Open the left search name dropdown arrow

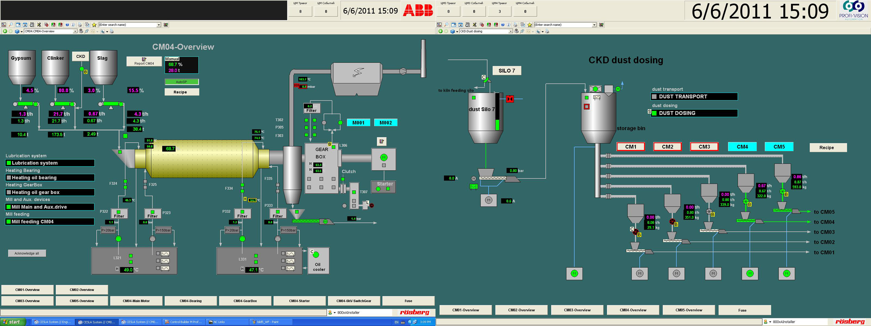[159, 25]
